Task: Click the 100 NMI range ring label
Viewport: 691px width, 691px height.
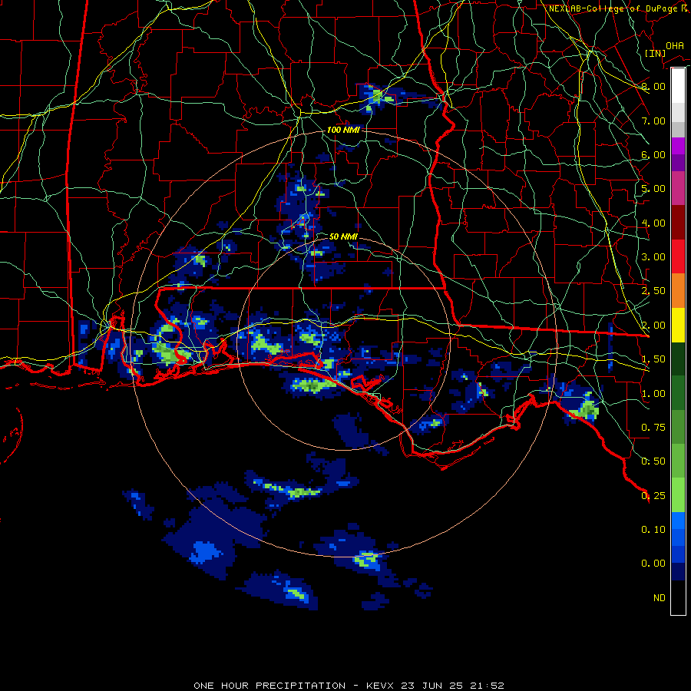Action: click(x=343, y=130)
